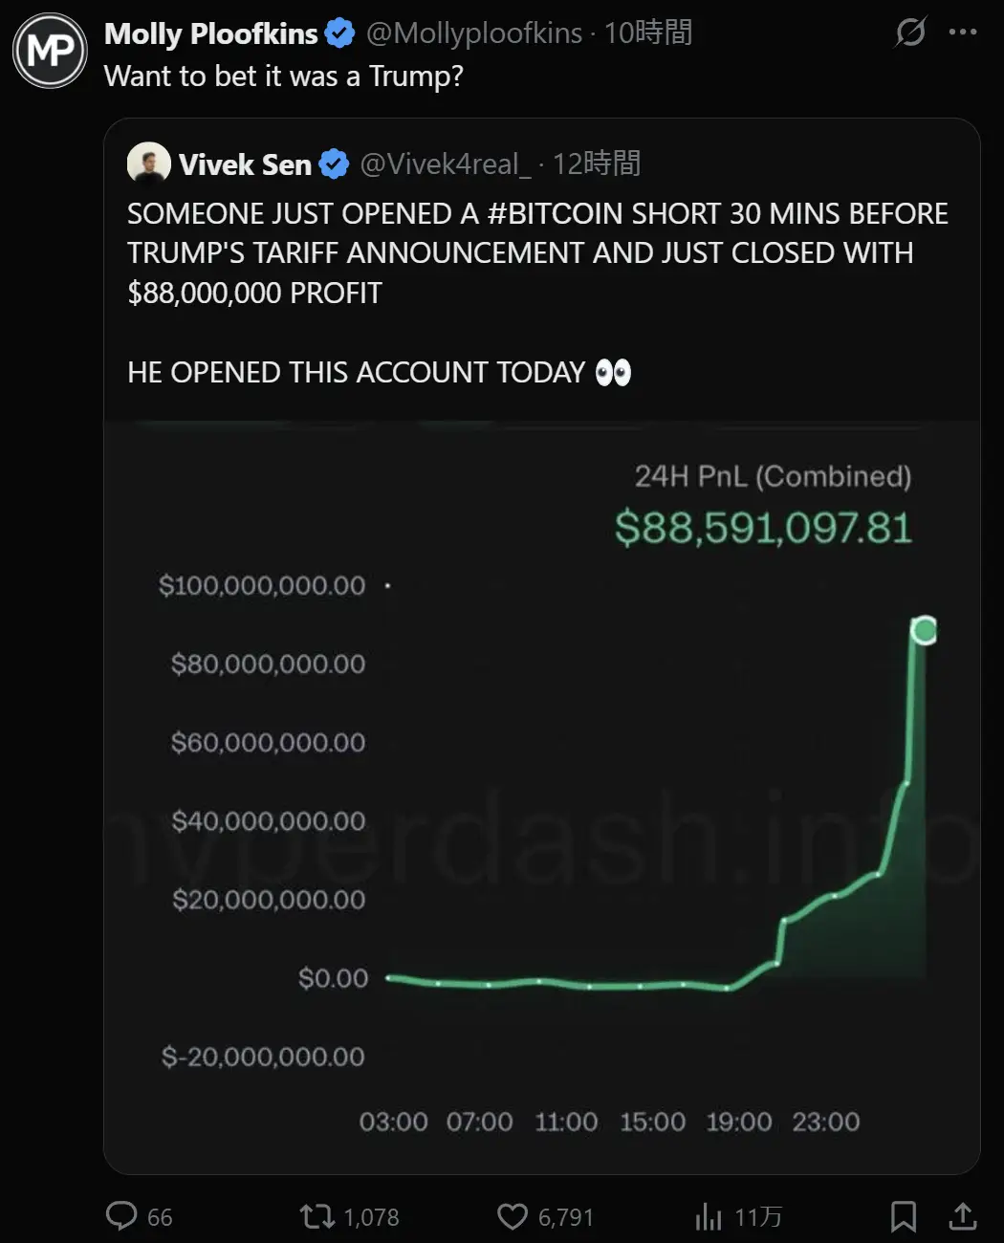The height and width of the screenshot is (1243, 1004).
Task: Open the @Mollyploofkins handle link
Action: pyautogui.click(x=474, y=33)
